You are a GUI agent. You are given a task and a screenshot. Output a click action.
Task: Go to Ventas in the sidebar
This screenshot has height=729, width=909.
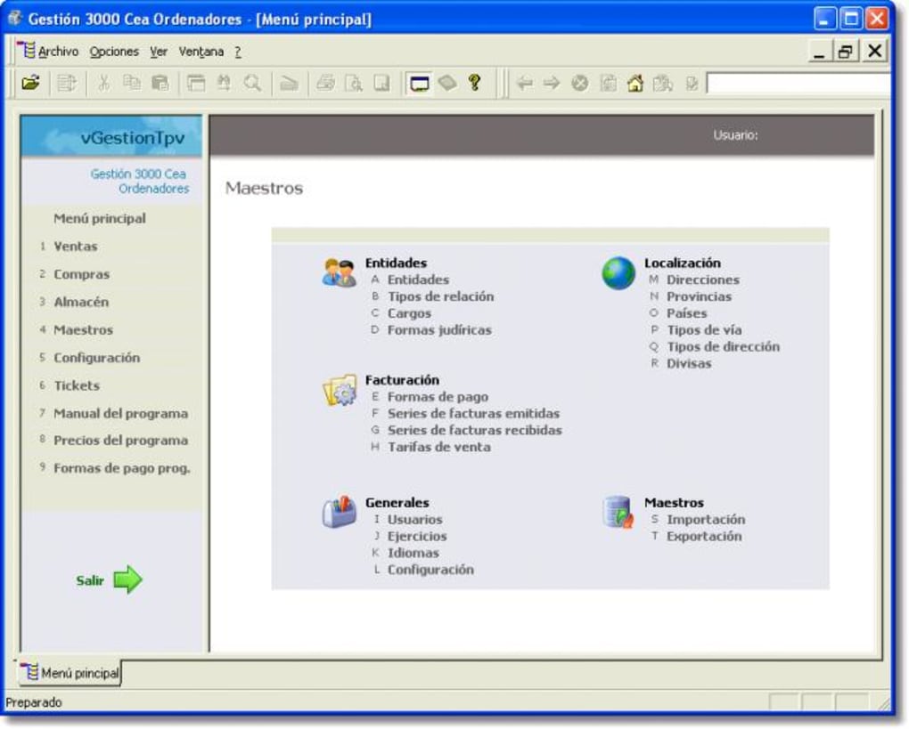coord(76,246)
